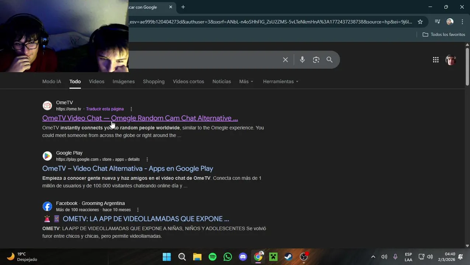The image size is (470, 265).
Task: Click the OmeTV site favicon
Action: point(47,106)
